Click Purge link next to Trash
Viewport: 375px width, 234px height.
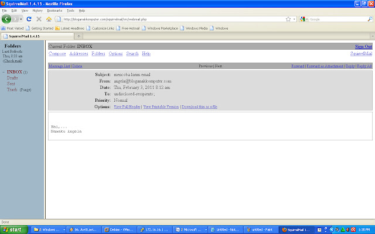[25, 90]
